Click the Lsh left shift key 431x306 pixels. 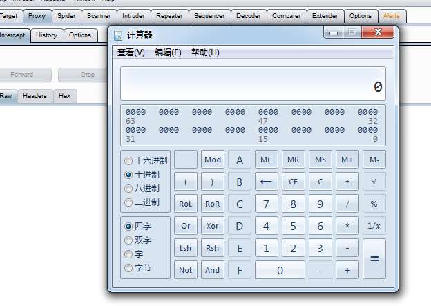click(186, 248)
